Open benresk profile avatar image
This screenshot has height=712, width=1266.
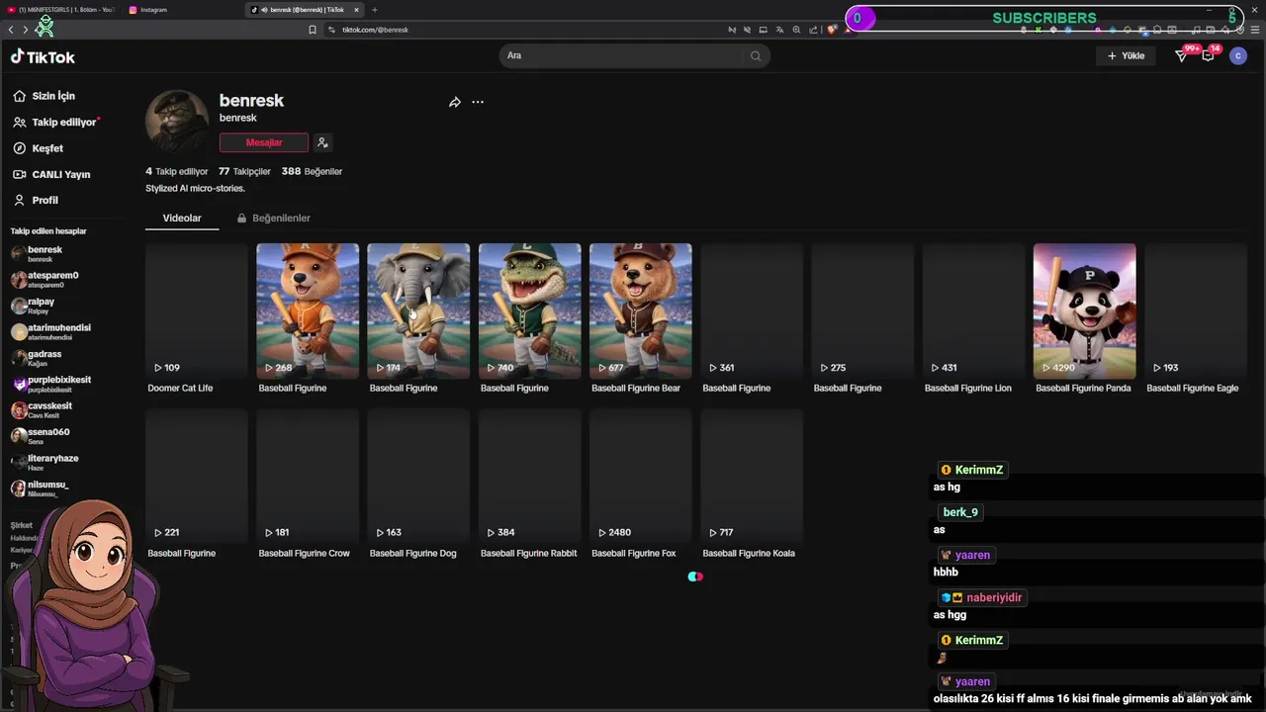[x=177, y=122]
